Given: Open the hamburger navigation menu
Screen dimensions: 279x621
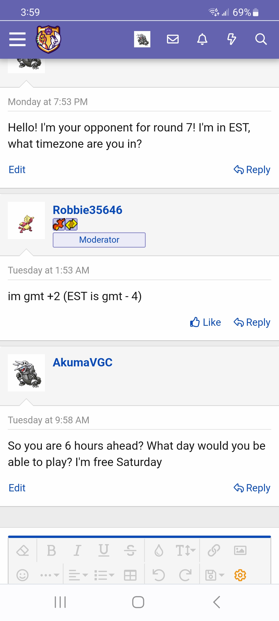Looking at the screenshot, I should [17, 39].
